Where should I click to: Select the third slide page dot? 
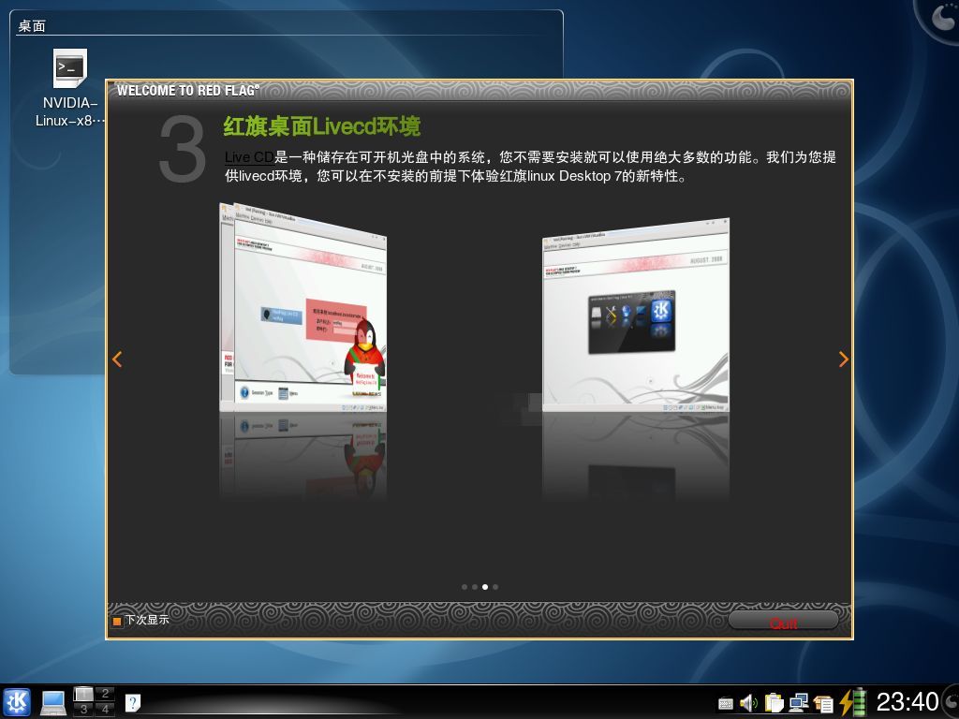(485, 587)
